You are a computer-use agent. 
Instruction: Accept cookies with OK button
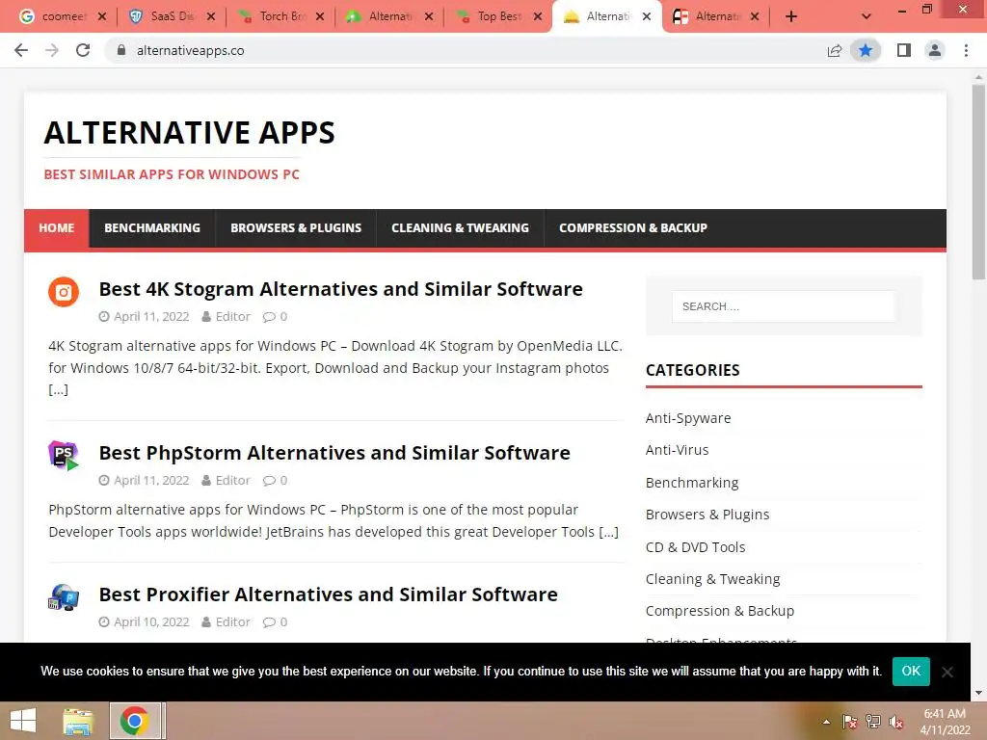[x=911, y=671]
